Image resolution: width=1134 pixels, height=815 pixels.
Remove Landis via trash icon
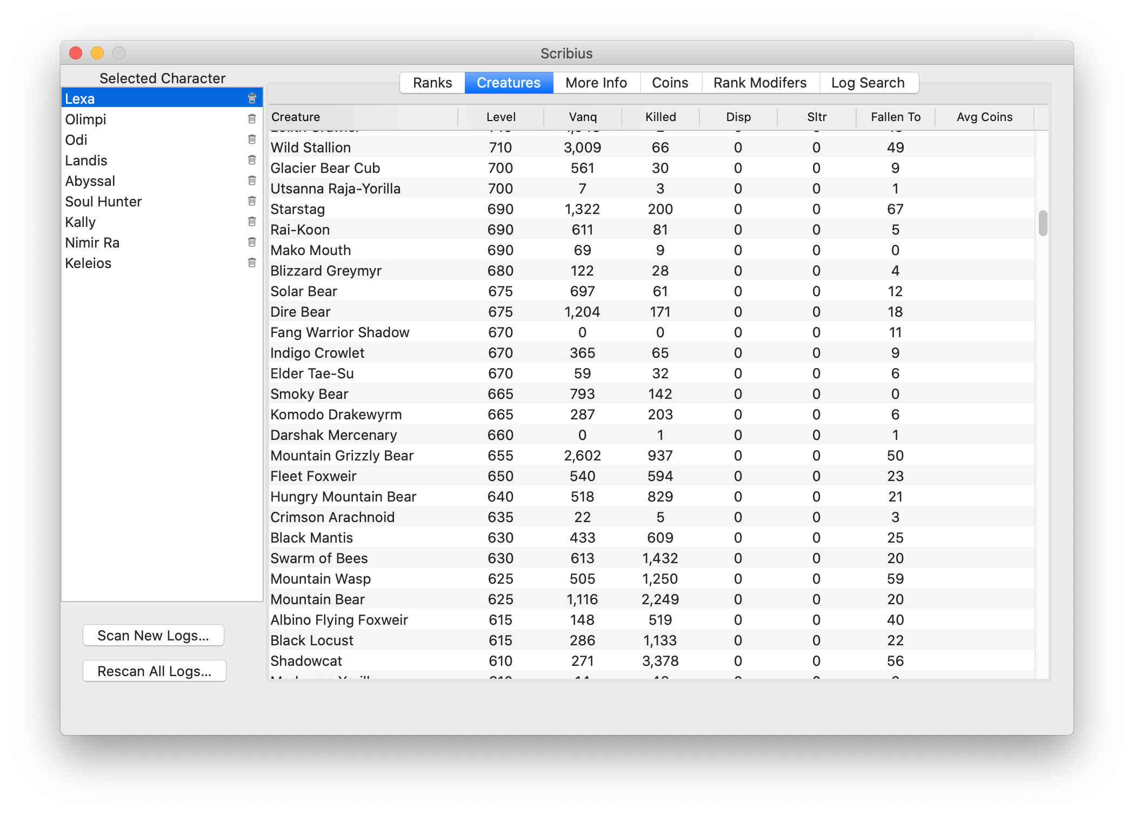tap(252, 160)
